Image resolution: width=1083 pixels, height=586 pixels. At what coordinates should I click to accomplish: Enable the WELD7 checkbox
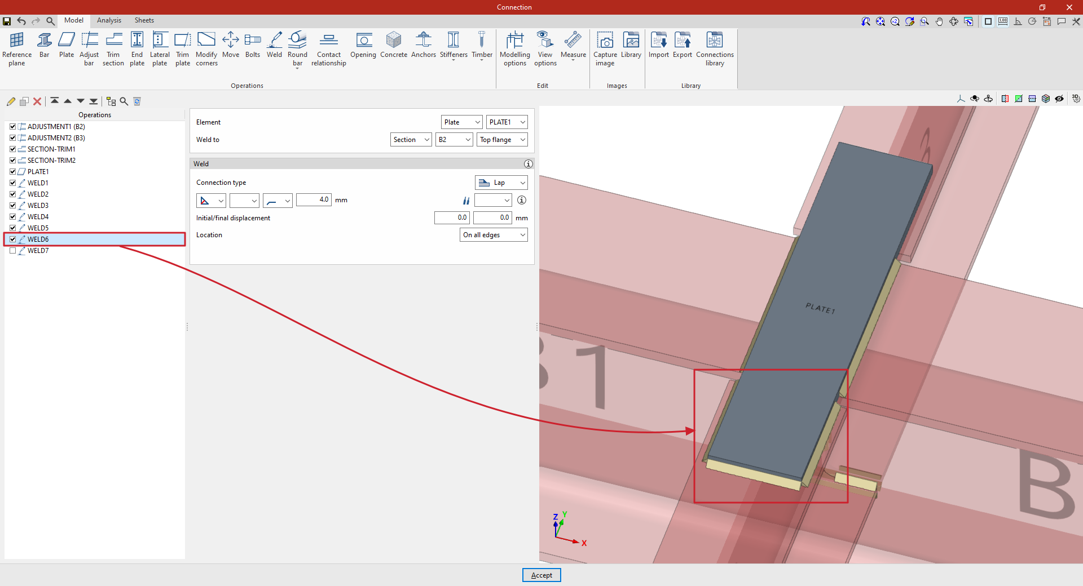pyautogui.click(x=13, y=251)
